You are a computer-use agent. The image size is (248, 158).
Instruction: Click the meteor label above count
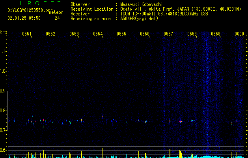tap(56, 12)
